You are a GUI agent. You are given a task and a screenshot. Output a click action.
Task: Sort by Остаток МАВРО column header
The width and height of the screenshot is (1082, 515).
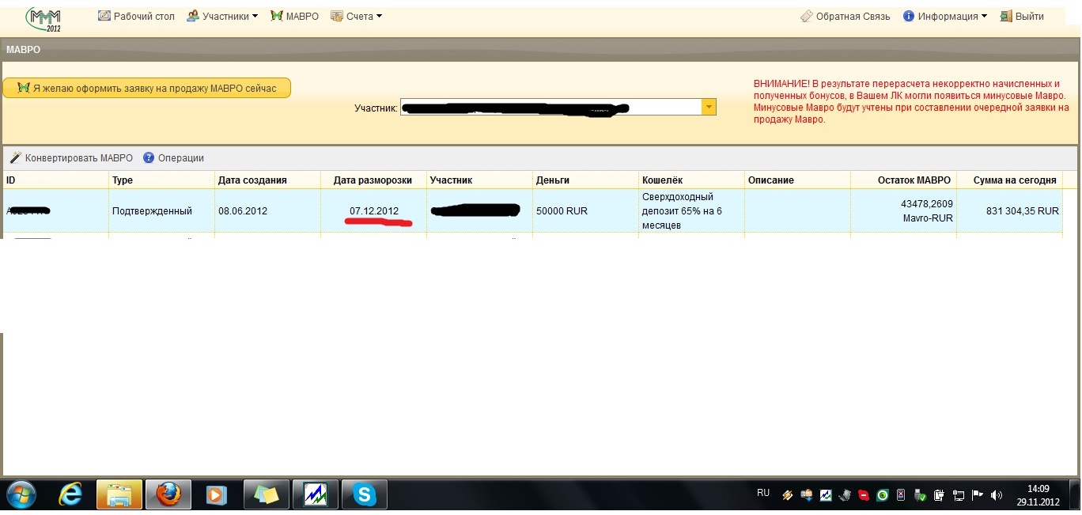click(x=903, y=180)
